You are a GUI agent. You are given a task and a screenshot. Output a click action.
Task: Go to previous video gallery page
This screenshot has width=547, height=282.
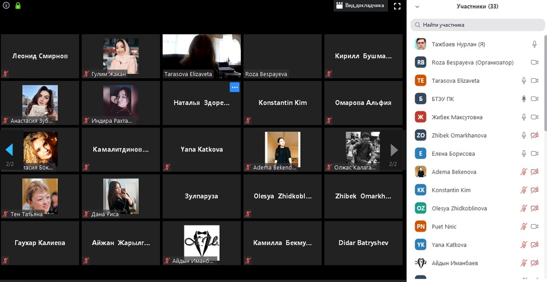point(9,150)
